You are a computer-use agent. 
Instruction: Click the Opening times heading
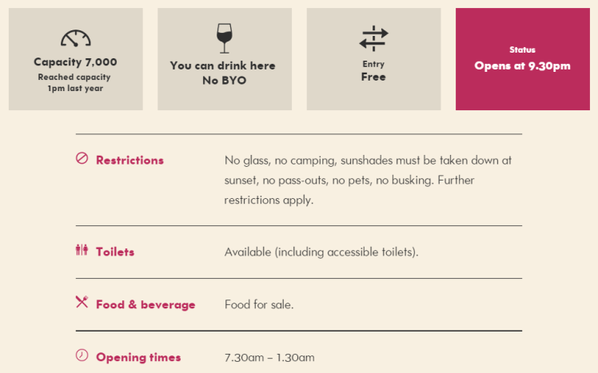(138, 357)
